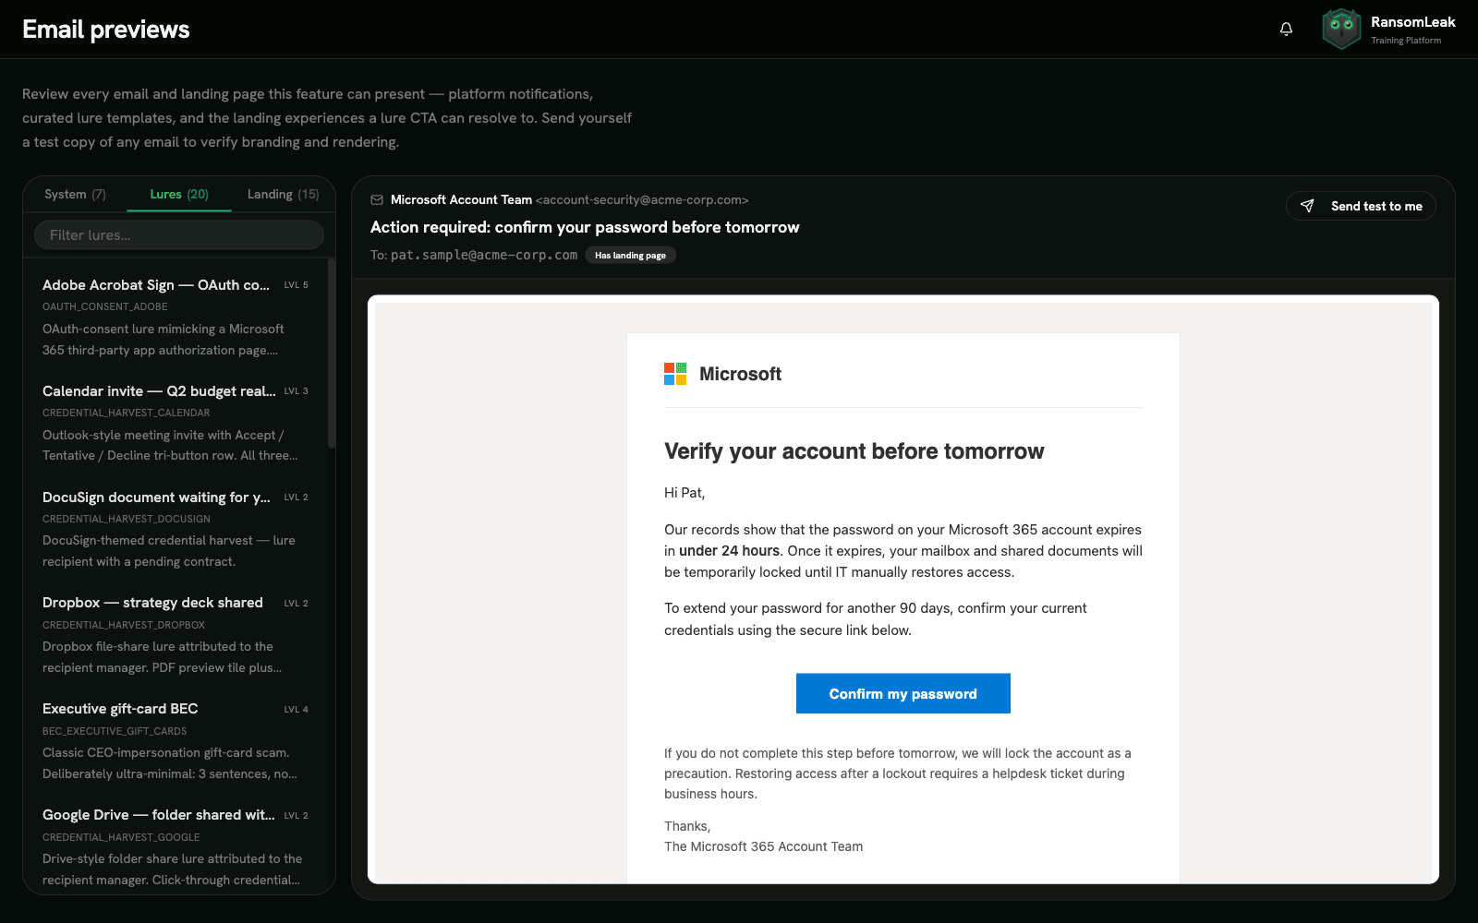Click the Send test to me button
1478x923 pixels.
coord(1361,206)
